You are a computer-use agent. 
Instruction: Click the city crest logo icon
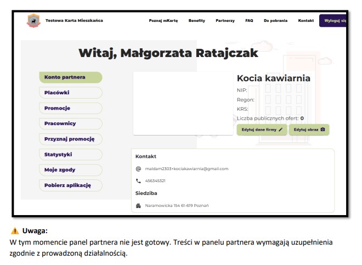click(33, 21)
